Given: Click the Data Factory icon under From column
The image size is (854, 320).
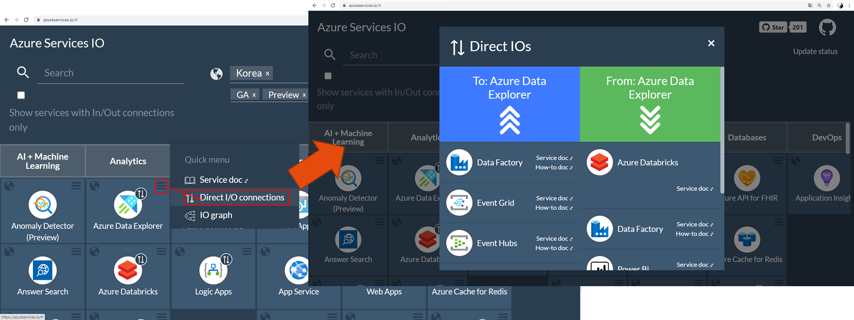Looking at the screenshot, I should (599, 229).
